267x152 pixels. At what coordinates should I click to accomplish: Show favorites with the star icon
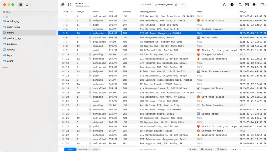(x=27, y=5)
